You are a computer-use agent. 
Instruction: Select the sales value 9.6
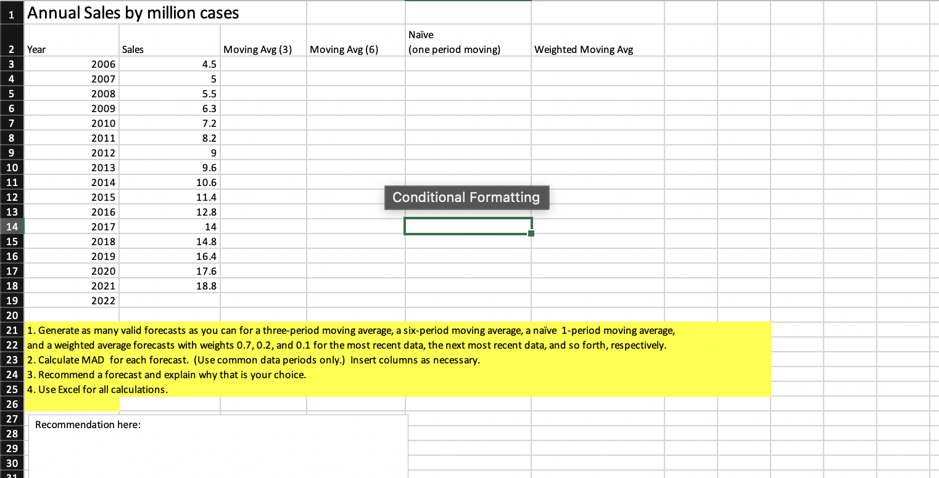pos(170,168)
